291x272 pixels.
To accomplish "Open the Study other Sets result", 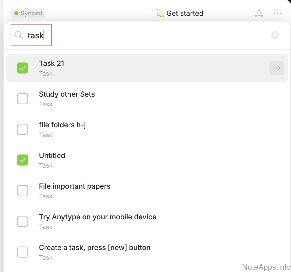I will click(67, 94).
